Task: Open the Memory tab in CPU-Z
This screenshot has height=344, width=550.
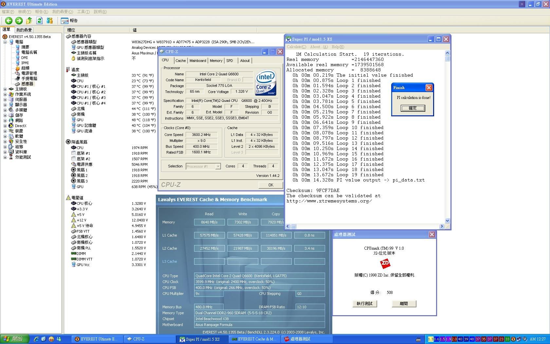Action: click(216, 61)
